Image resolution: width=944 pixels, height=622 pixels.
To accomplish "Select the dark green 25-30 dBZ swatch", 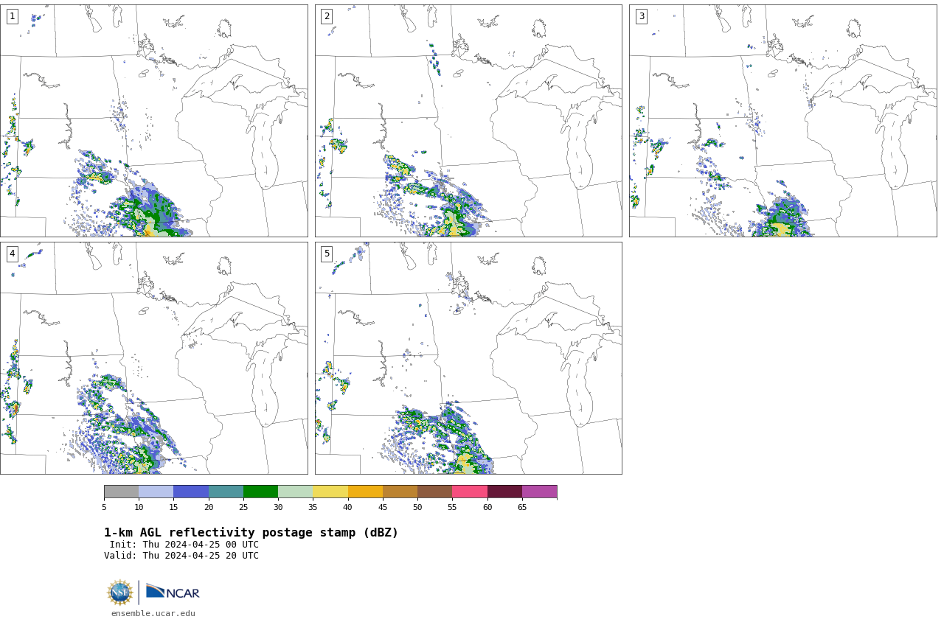I will 261,492.
